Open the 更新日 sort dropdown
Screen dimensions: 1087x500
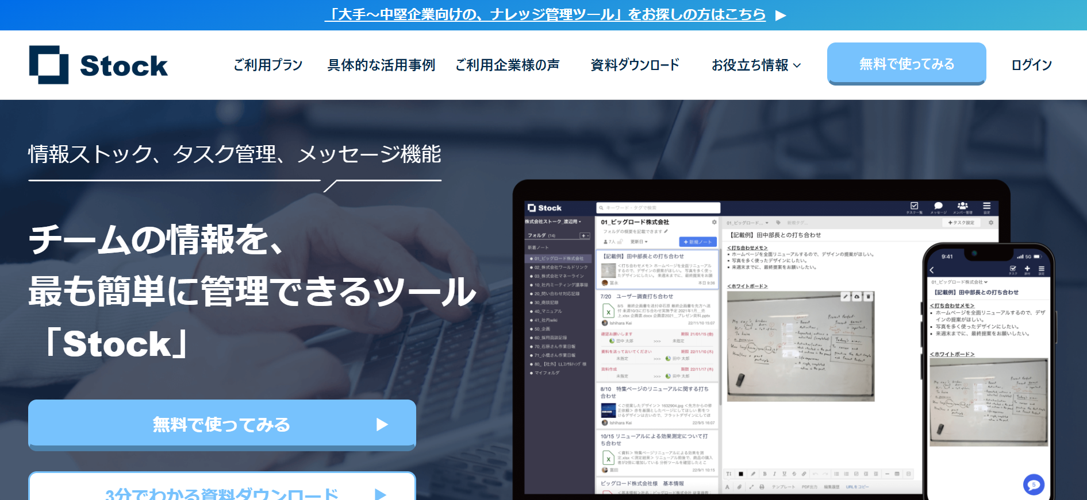pyautogui.click(x=639, y=242)
